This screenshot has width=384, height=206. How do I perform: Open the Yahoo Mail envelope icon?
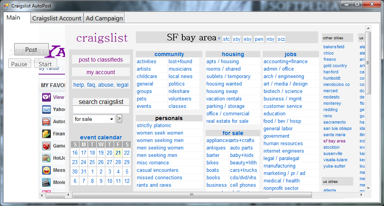pyautogui.click(x=46, y=109)
